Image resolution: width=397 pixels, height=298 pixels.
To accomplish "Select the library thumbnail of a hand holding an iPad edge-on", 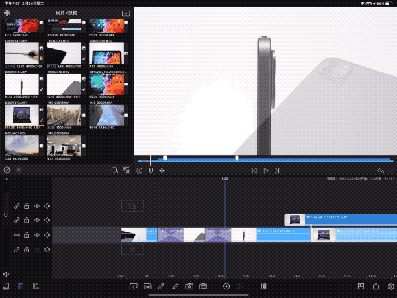I will [x=22, y=53].
